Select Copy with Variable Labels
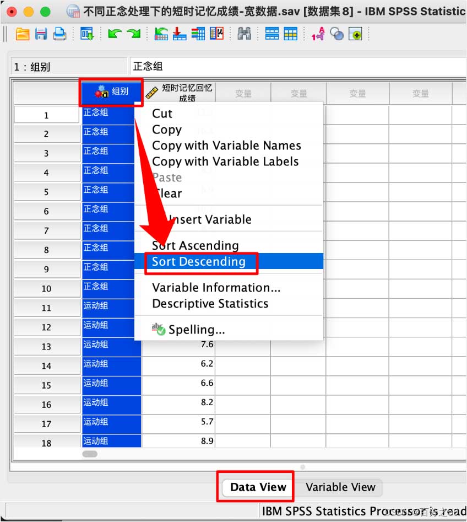This screenshot has height=522, width=467. [x=225, y=162]
